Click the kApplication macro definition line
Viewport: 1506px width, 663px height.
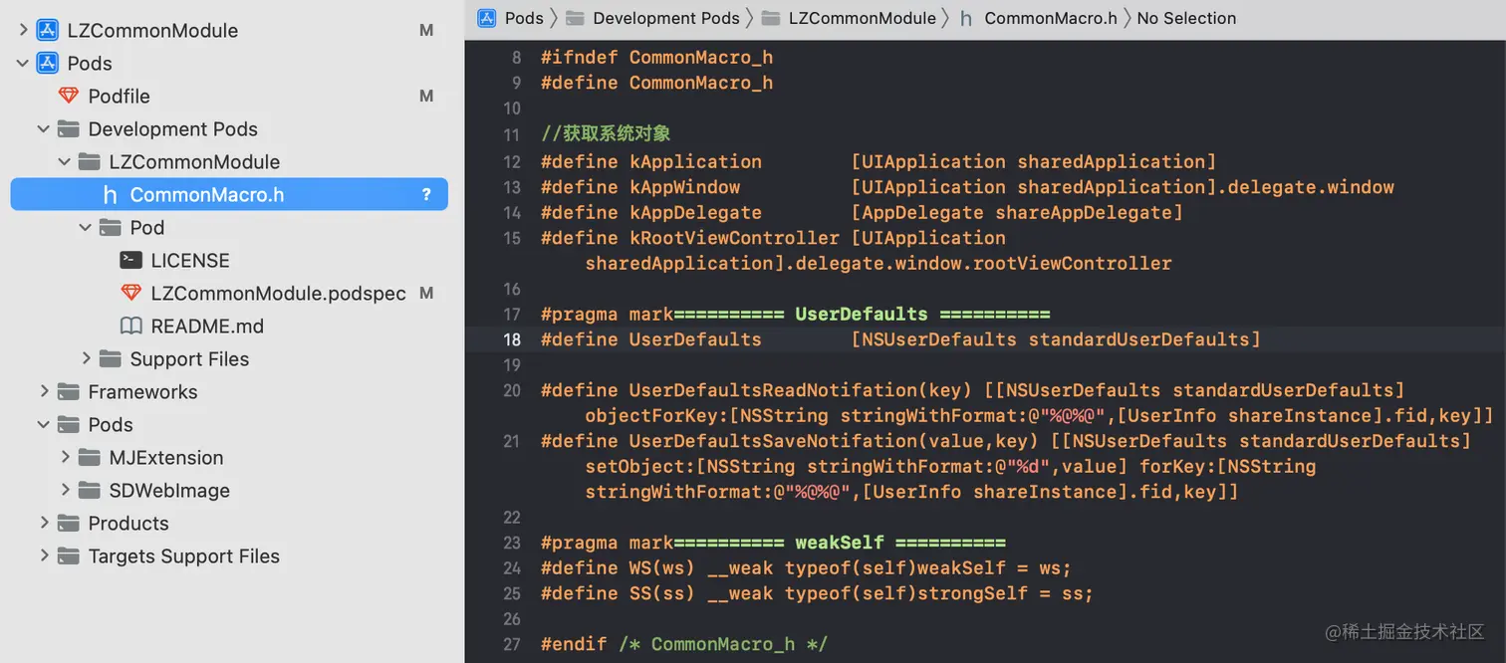click(878, 161)
